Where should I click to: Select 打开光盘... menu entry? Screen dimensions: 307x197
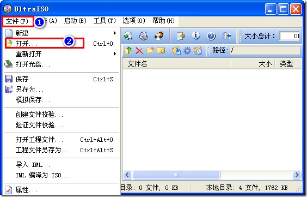tap(62, 64)
